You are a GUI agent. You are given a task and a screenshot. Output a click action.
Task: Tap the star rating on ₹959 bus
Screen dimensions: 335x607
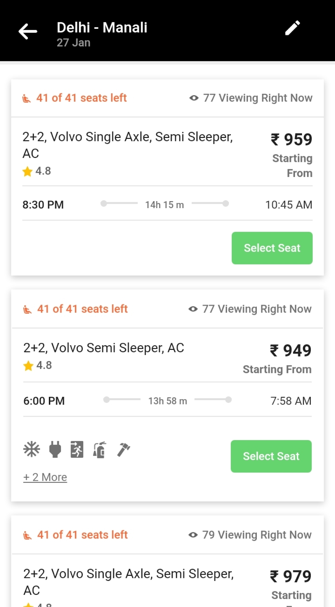point(37,171)
